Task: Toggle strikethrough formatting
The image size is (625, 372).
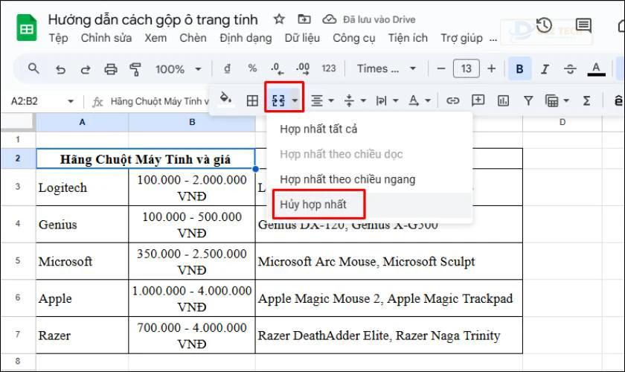Action: pos(570,69)
